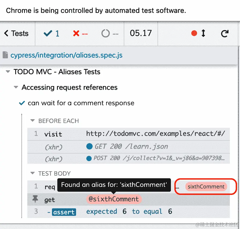Viewport: 240px width, 229px height.
Task: Click the GET 200 /learn.json xhr entry
Action: click(129, 147)
